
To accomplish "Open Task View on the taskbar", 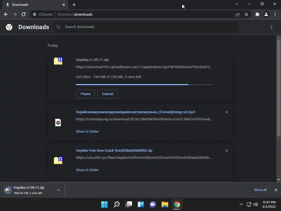I will pyautogui.click(x=129, y=204).
